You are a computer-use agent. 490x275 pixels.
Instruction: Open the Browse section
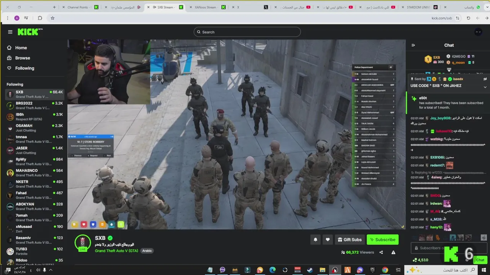23,58
